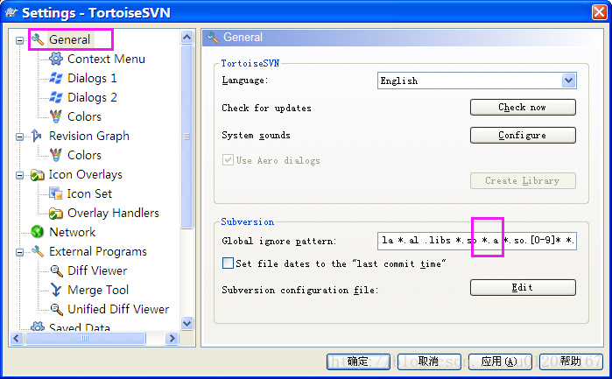Collapse the External Programs tree node
612x379 pixels.
(x=19, y=253)
